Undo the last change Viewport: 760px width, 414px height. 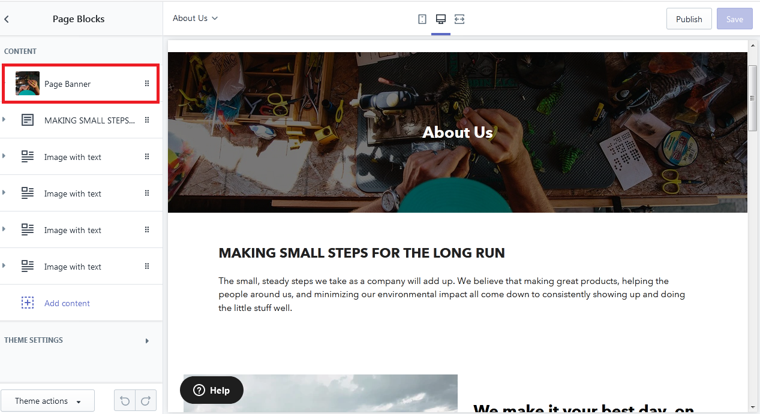(x=125, y=401)
